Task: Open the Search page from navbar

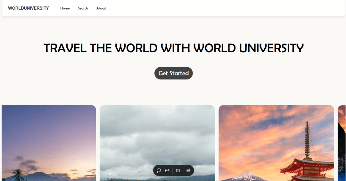Action: [x=83, y=8]
